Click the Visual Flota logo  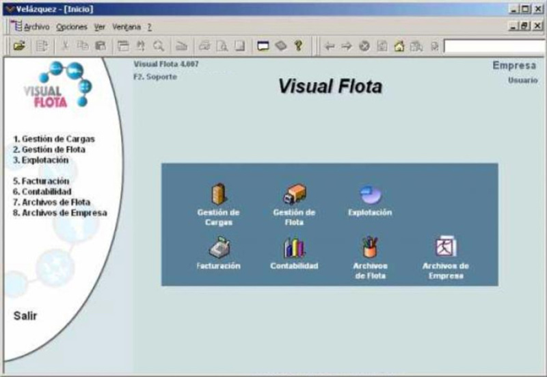point(58,85)
